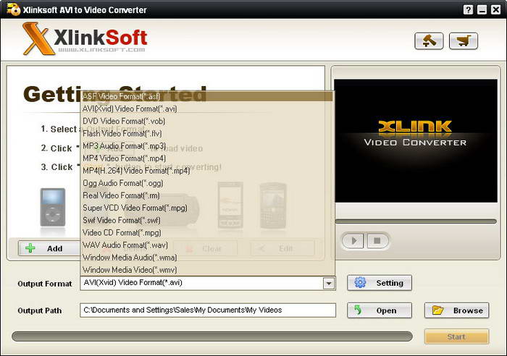Choose Window Media Video(*.wmv)
The width and height of the screenshot is (507, 356).
coord(207,270)
